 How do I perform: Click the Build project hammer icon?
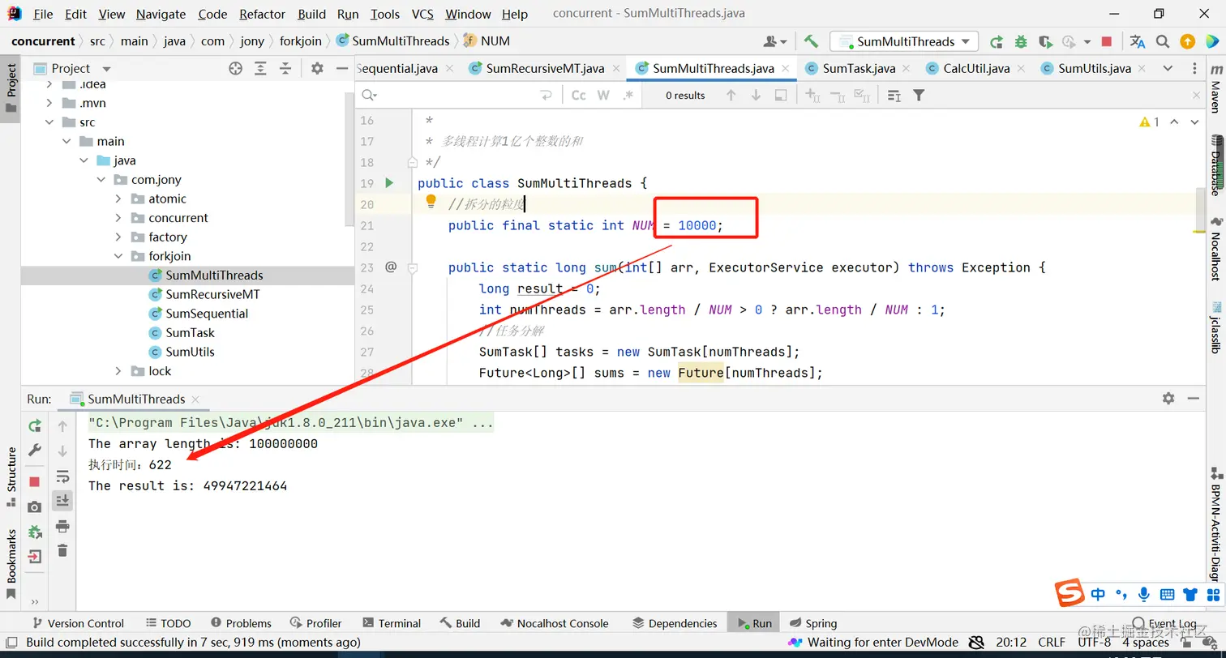click(x=811, y=41)
